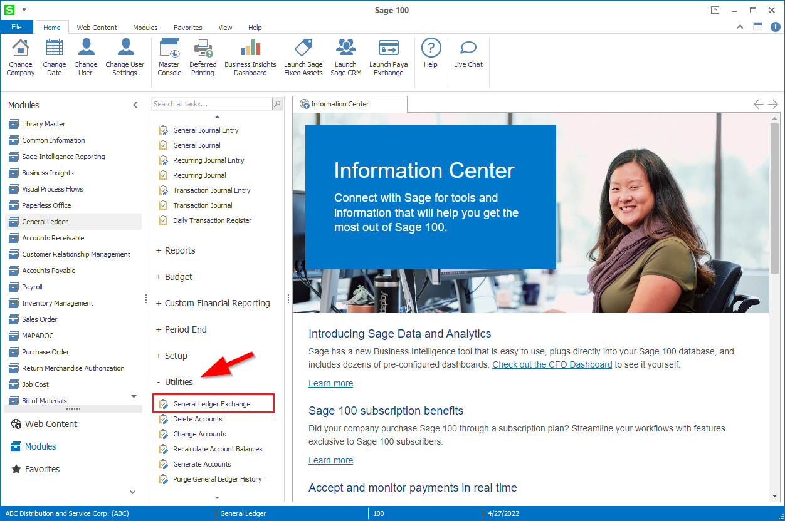Select the Payroll module
The height and width of the screenshot is (521, 785).
pos(26,287)
